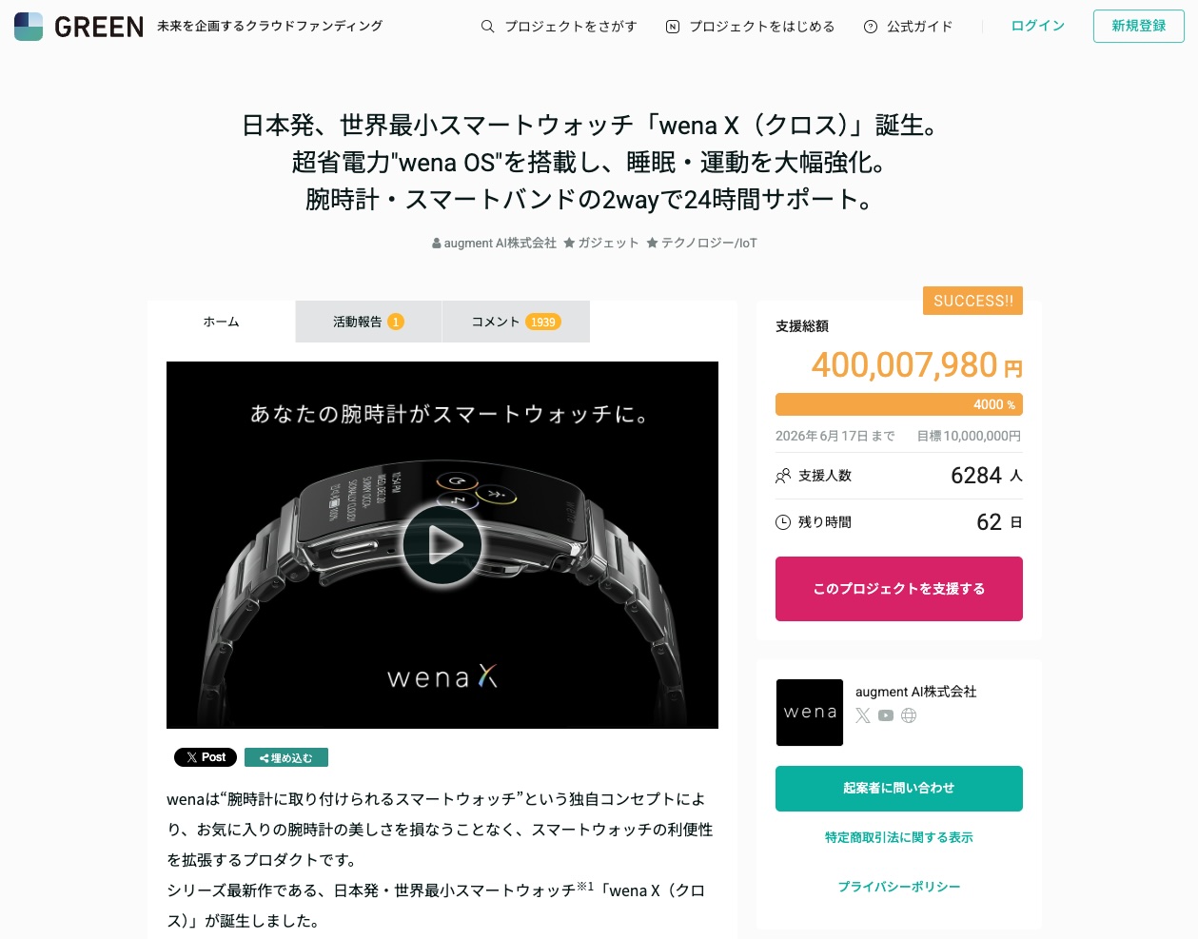Click the GREEN logo icon
1198x939 pixels.
(x=29, y=27)
